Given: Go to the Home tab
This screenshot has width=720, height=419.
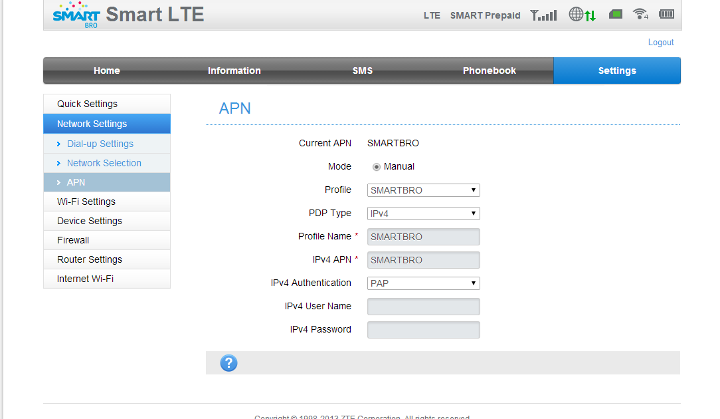Looking at the screenshot, I should [x=106, y=70].
